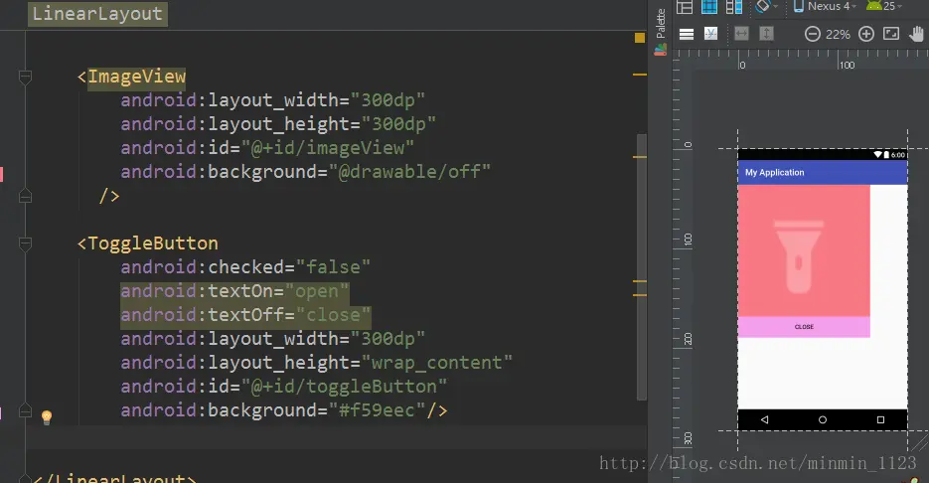Click the zoom to fit screen icon

point(891,34)
